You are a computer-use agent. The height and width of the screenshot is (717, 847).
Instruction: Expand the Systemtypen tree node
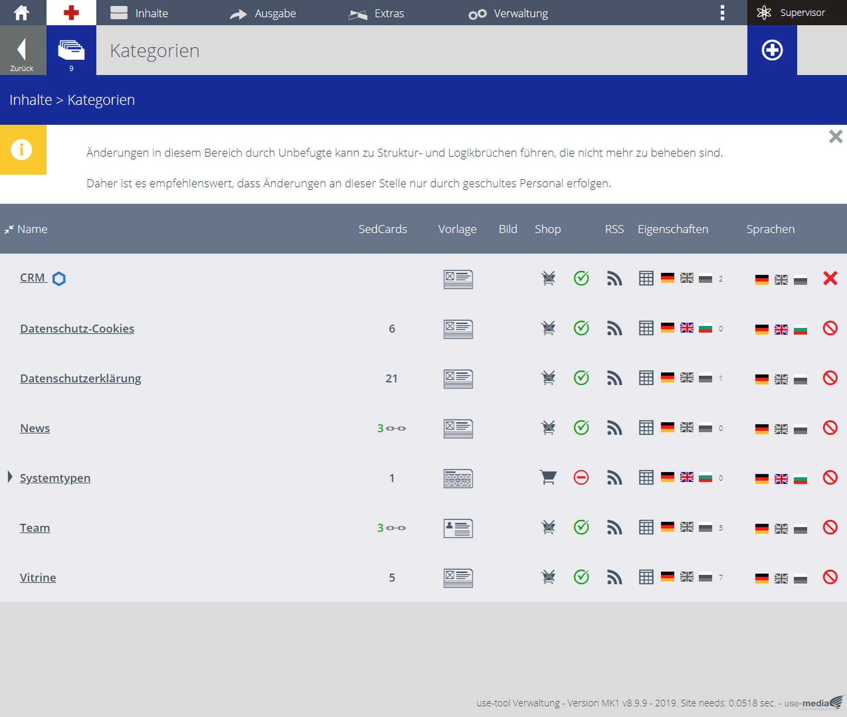[x=10, y=477]
